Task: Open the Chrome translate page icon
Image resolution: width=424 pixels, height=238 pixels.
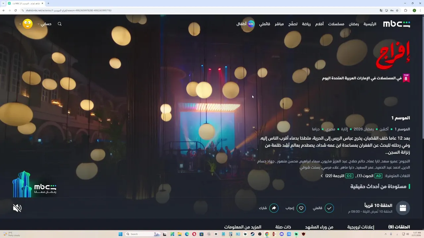Action: [381, 11]
